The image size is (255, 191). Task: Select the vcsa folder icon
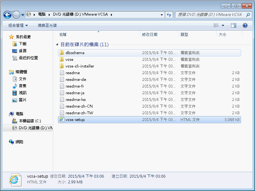(62, 60)
